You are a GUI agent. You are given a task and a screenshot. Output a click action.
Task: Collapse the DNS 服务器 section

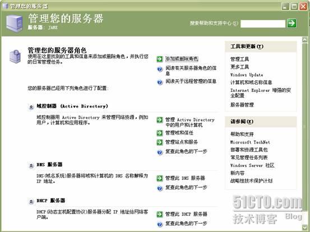tap(31, 166)
